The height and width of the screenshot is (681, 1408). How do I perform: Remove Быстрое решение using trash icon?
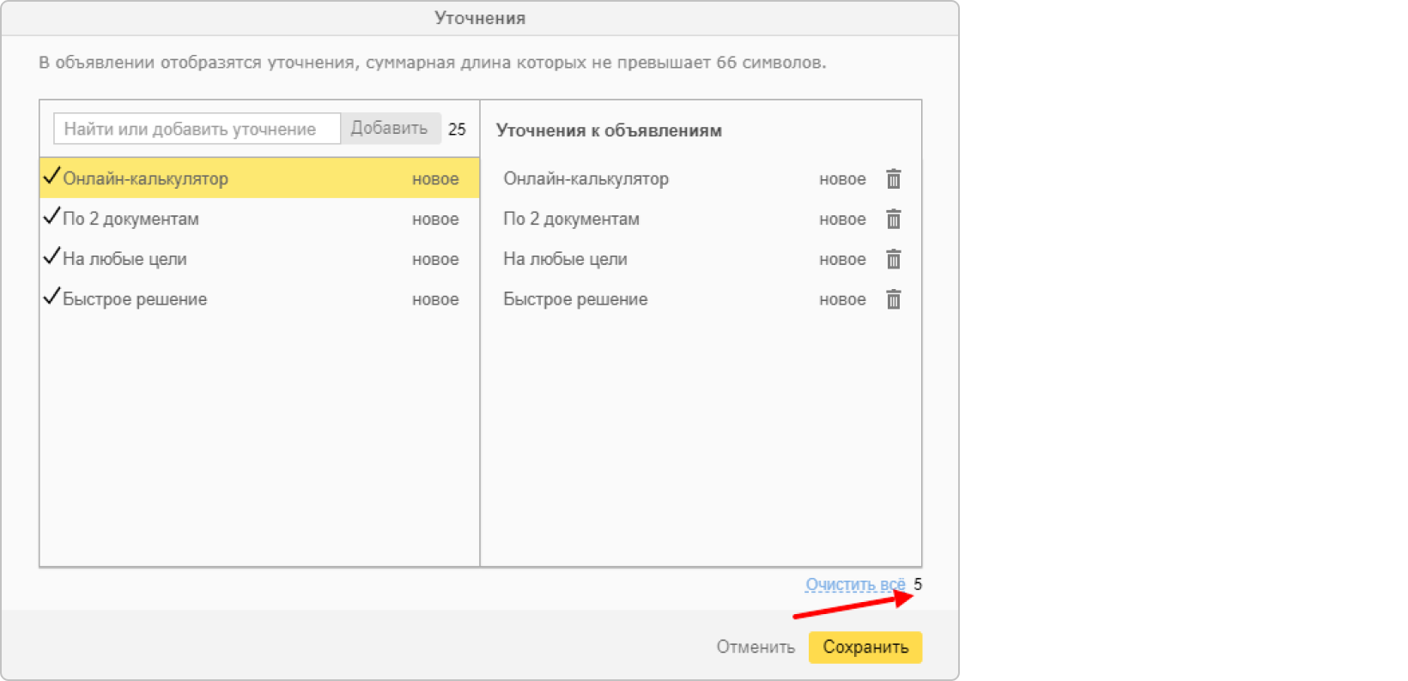[893, 299]
